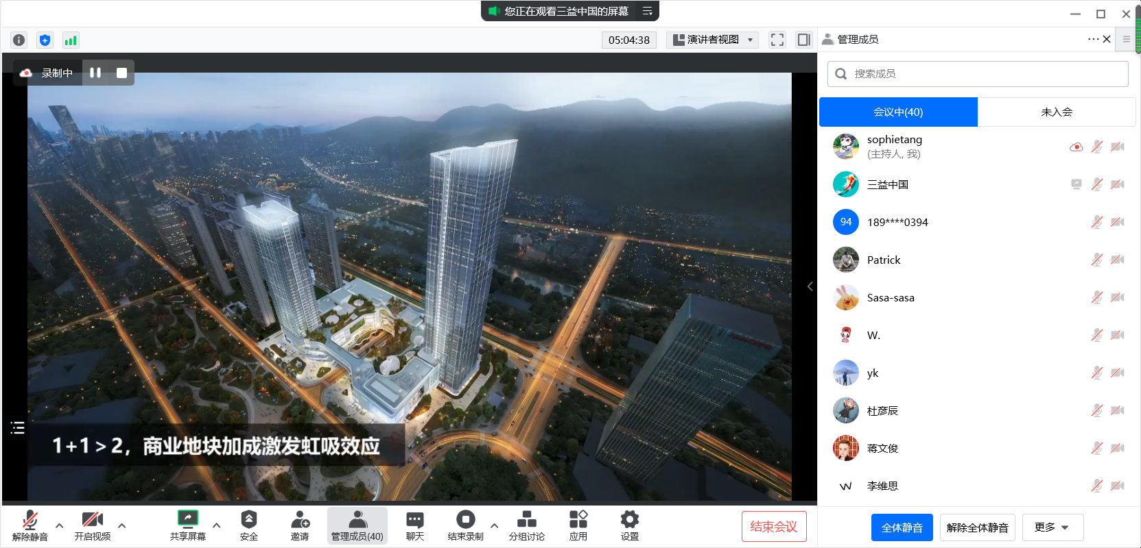The height and width of the screenshot is (548, 1141).
Task: Open the 邀请 invite dialog
Action: coord(300,526)
